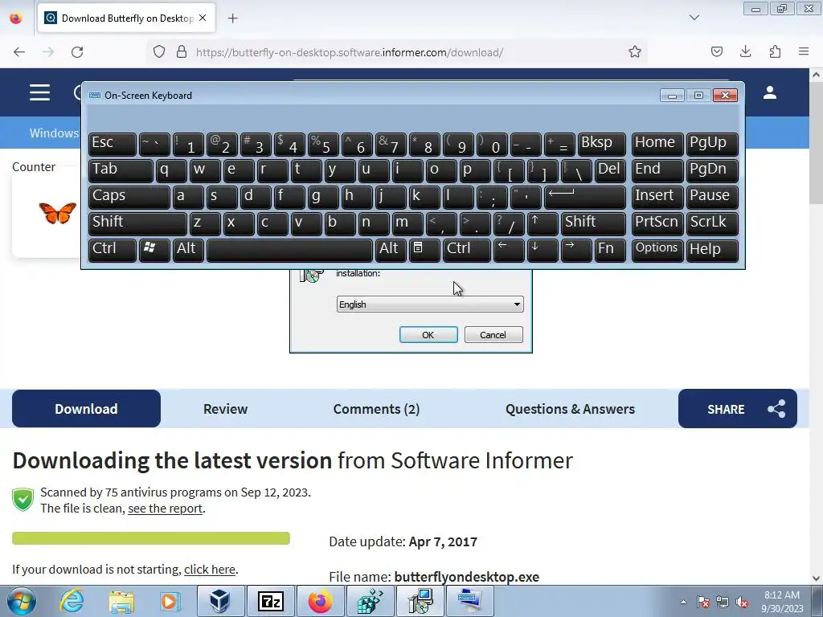Toggle Caps key on On-Screen Keyboard

tap(129, 197)
